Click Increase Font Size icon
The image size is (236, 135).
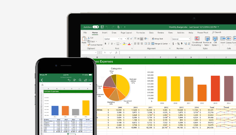pyautogui.click(x=128, y=39)
